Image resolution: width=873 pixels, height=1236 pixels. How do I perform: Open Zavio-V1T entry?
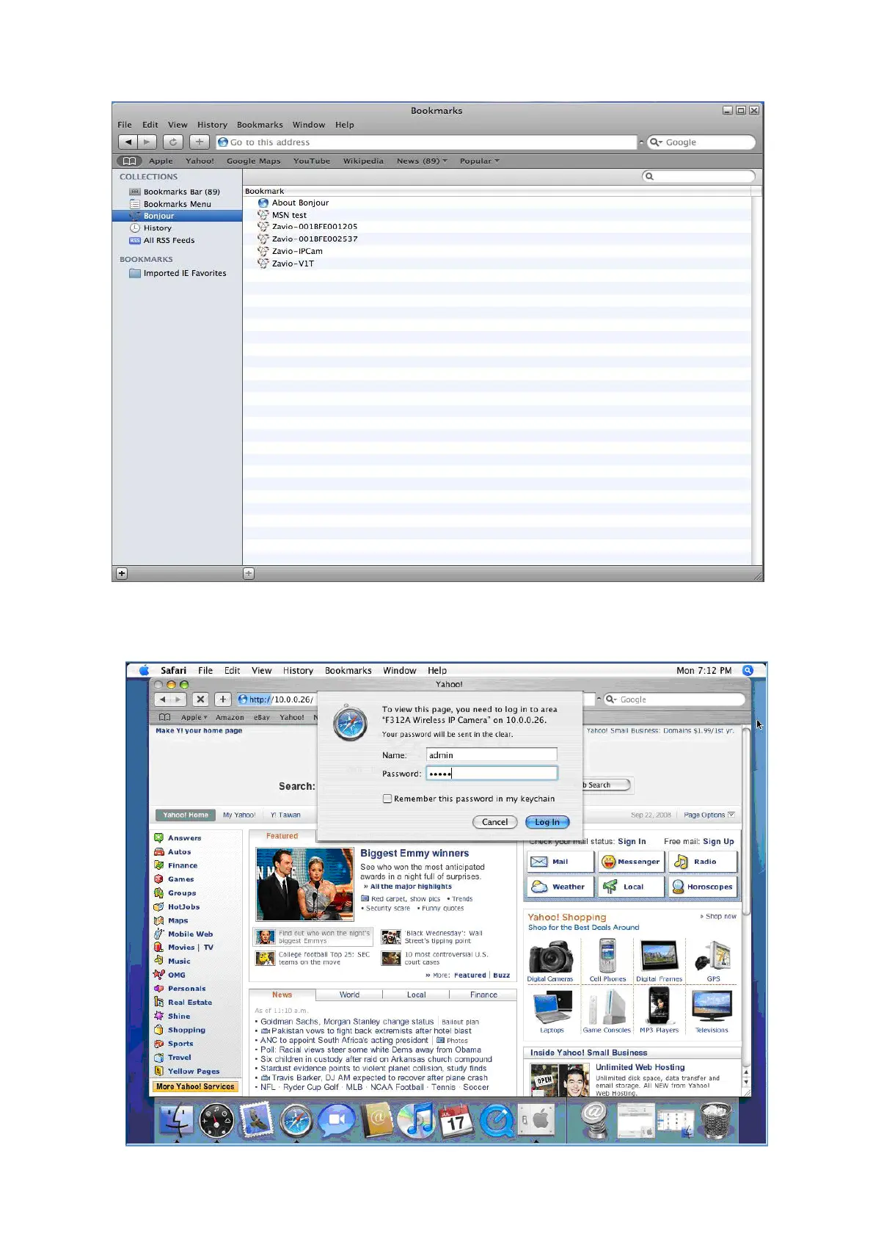click(x=293, y=263)
